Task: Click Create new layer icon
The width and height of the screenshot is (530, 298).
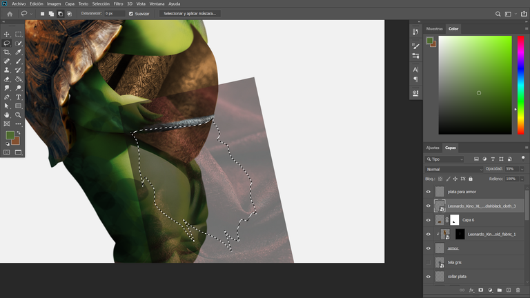Action: click(x=509, y=290)
